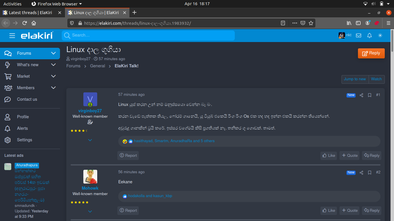The width and height of the screenshot is (394, 221).
Task: Expand virginboy27's user info chevron
Action: [90, 140]
